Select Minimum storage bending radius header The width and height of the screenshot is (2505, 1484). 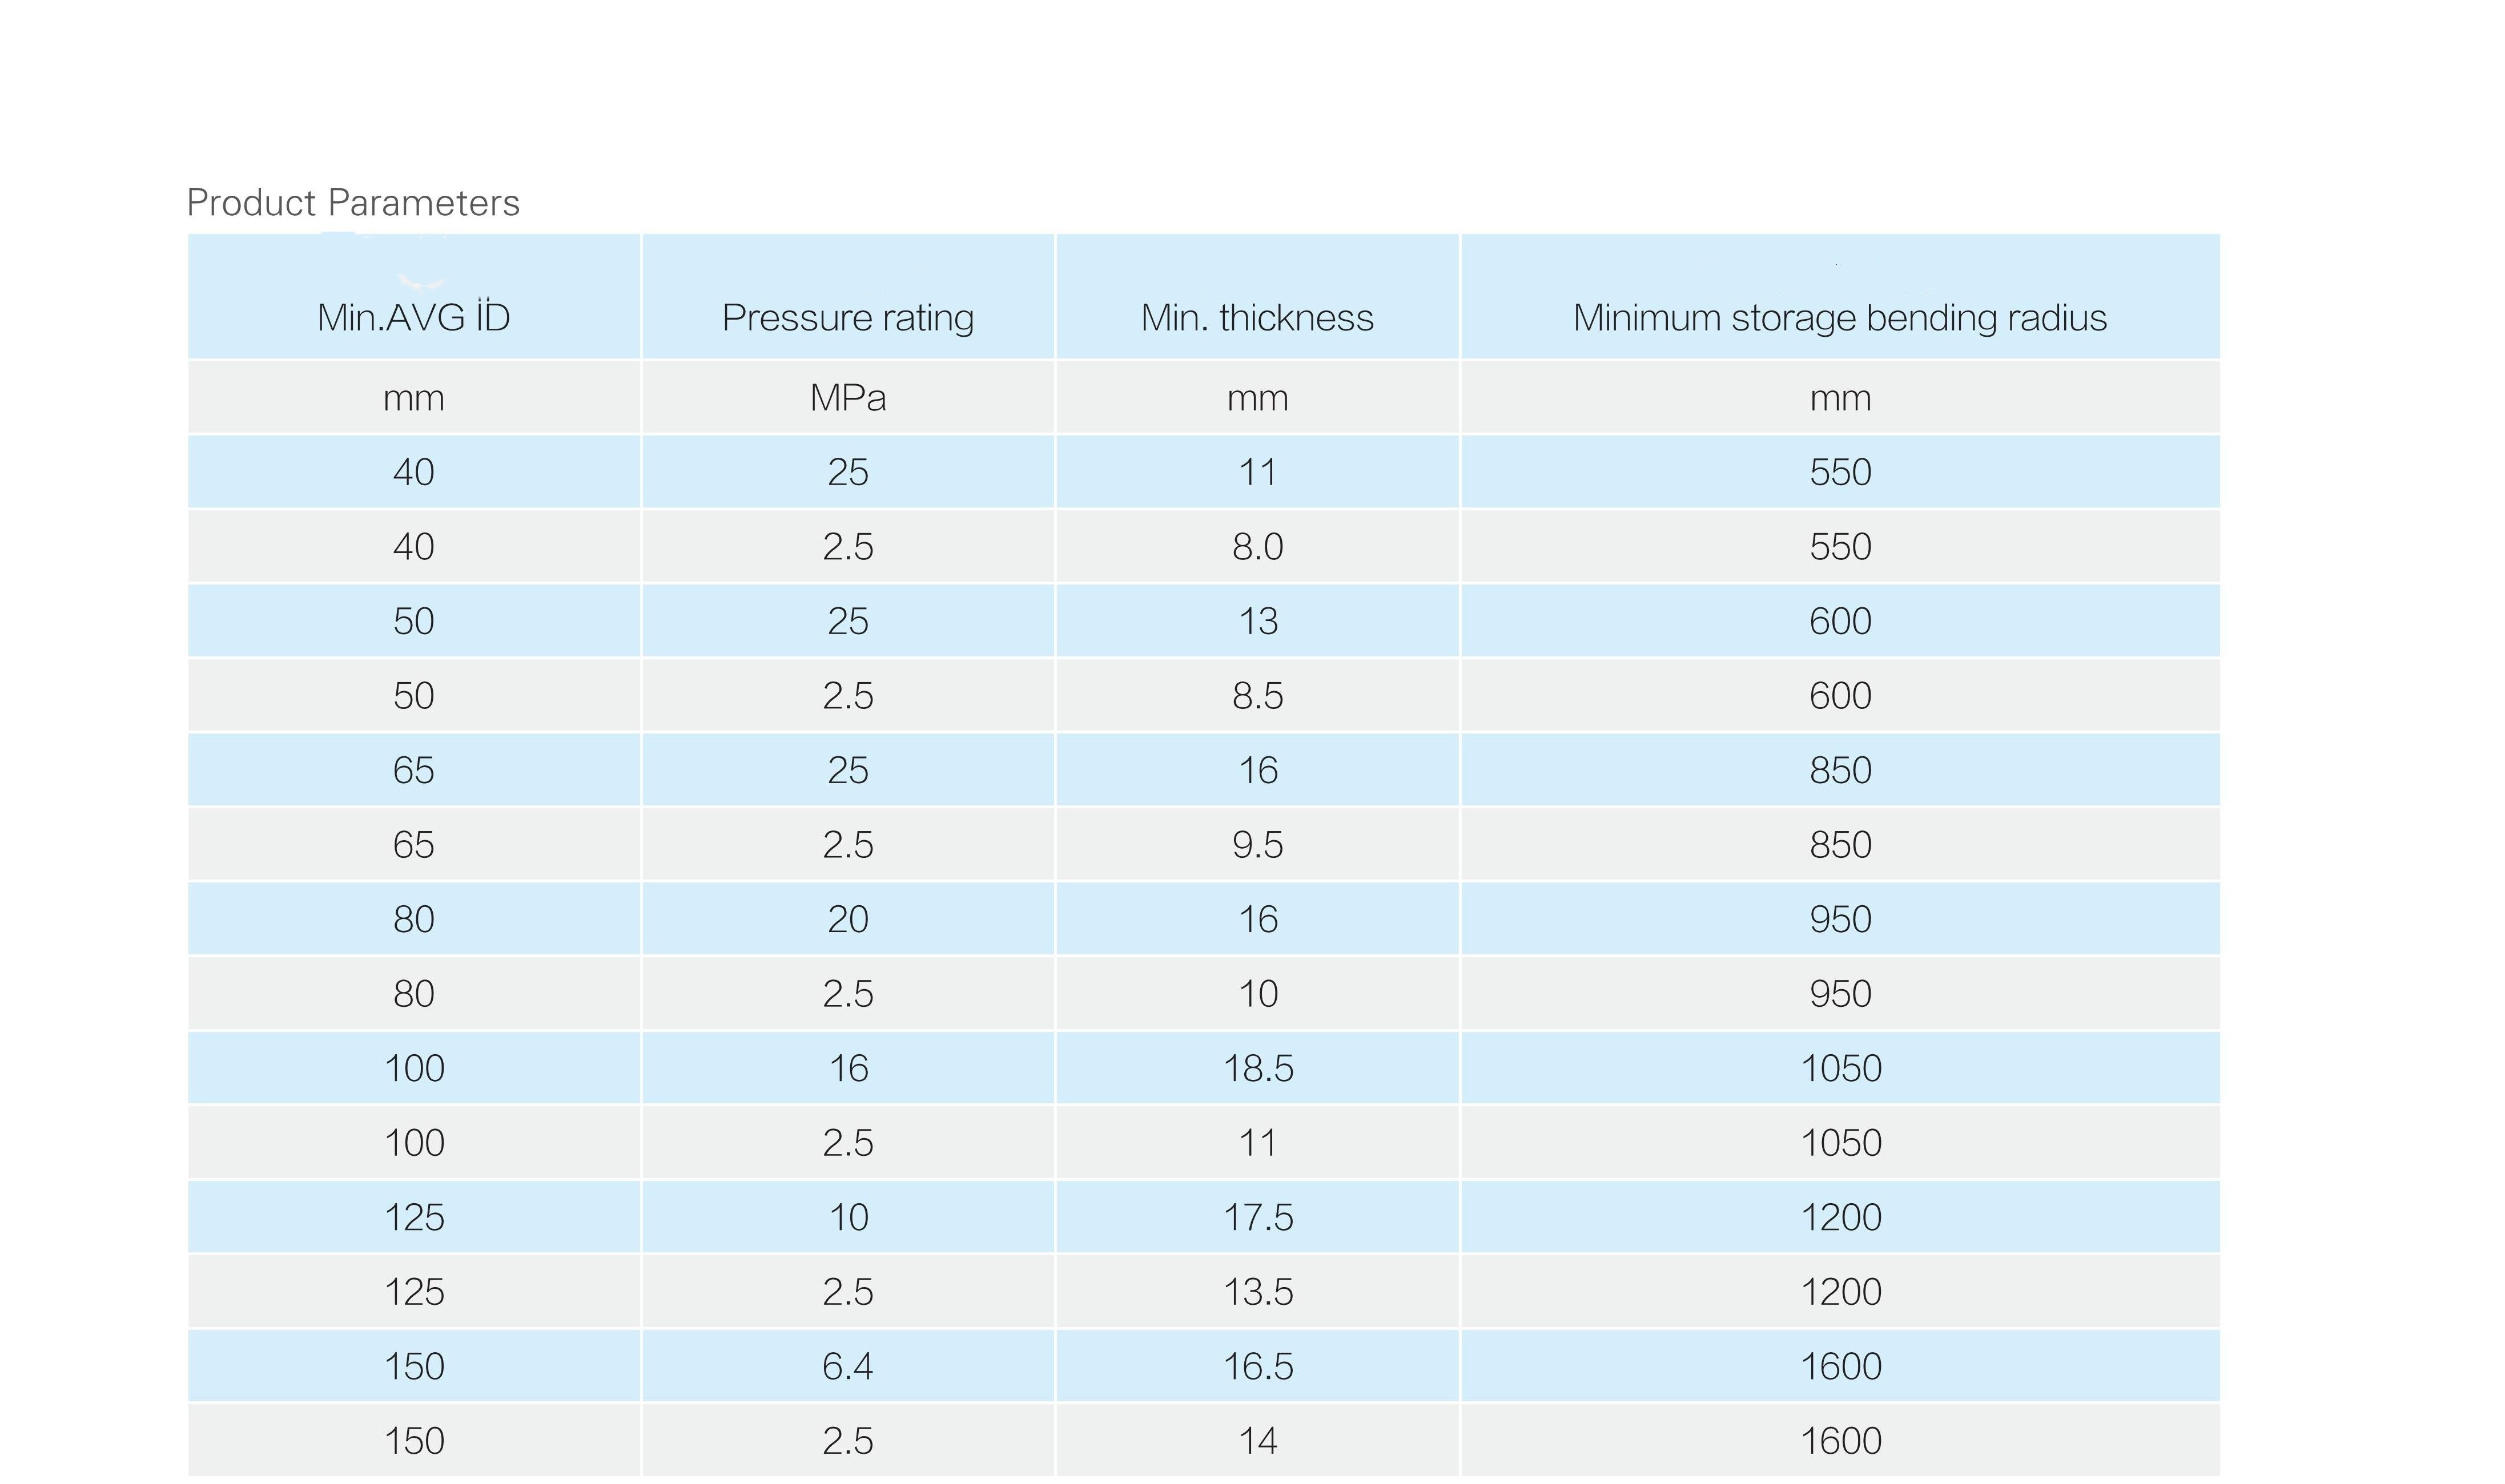click(x=1841, y=297)
